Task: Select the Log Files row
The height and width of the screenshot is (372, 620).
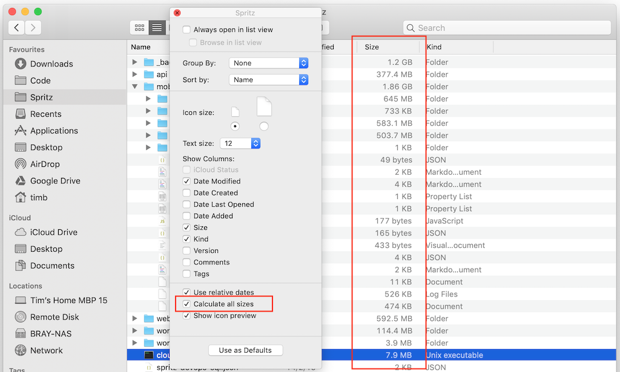Action: tap(371, 294)
